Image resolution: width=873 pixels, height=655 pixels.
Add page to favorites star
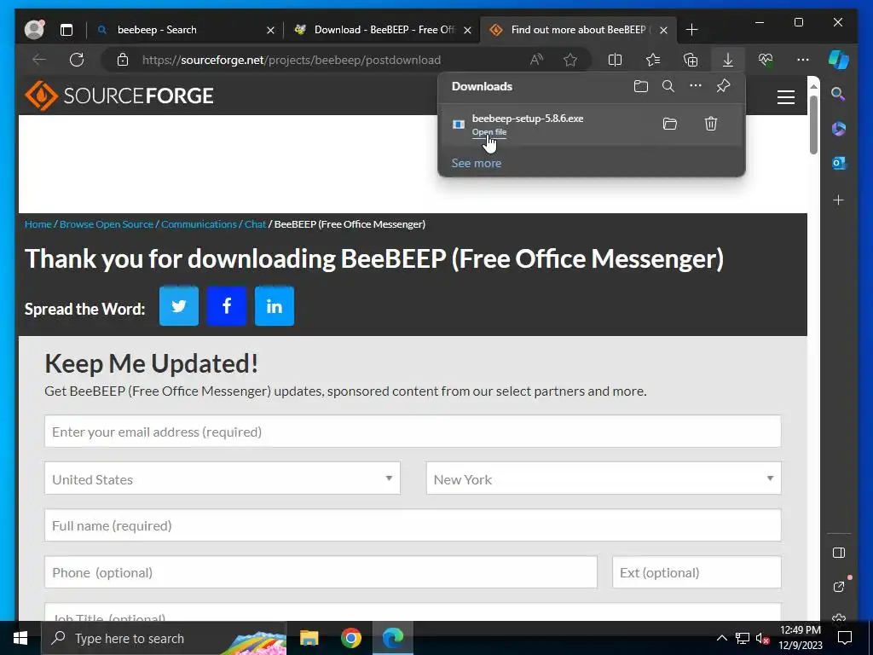point(570,60)
